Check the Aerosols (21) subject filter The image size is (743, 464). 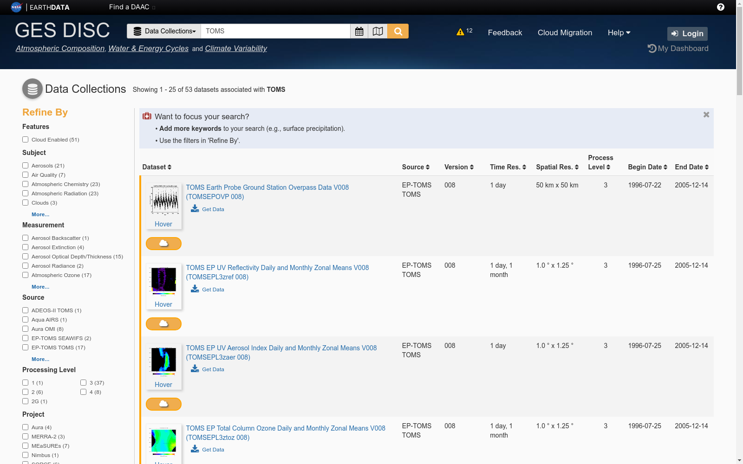click(x=26, y=166)
